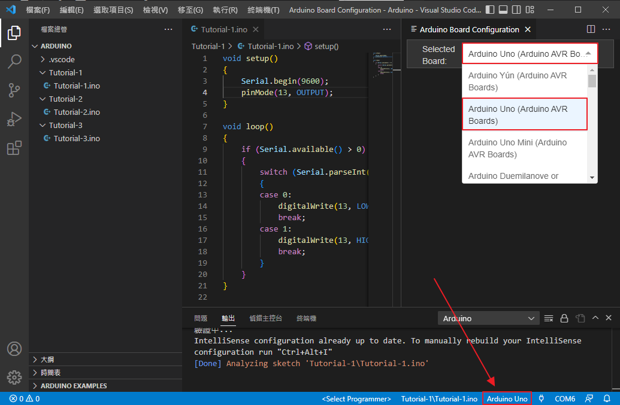
Task: Expand the ARDUINO EXAMPLES section
Action: coord(73,386)
